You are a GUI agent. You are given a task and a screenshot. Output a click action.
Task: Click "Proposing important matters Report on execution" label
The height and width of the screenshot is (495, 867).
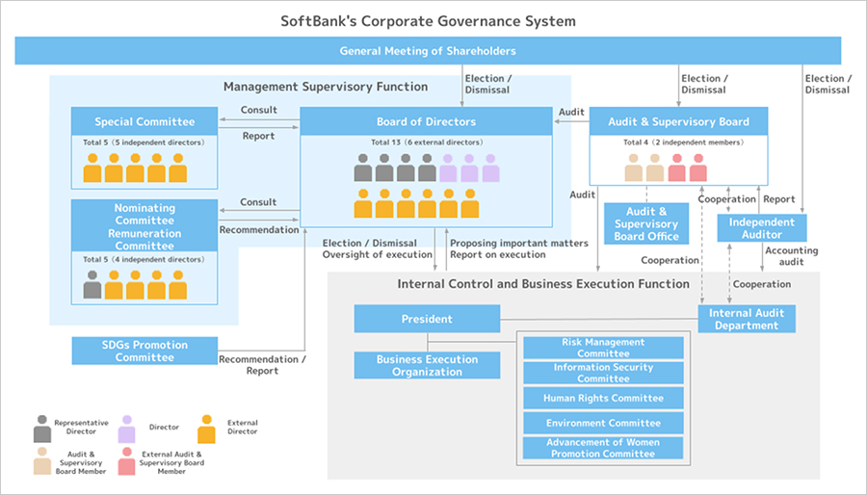(x=519, y=248)
